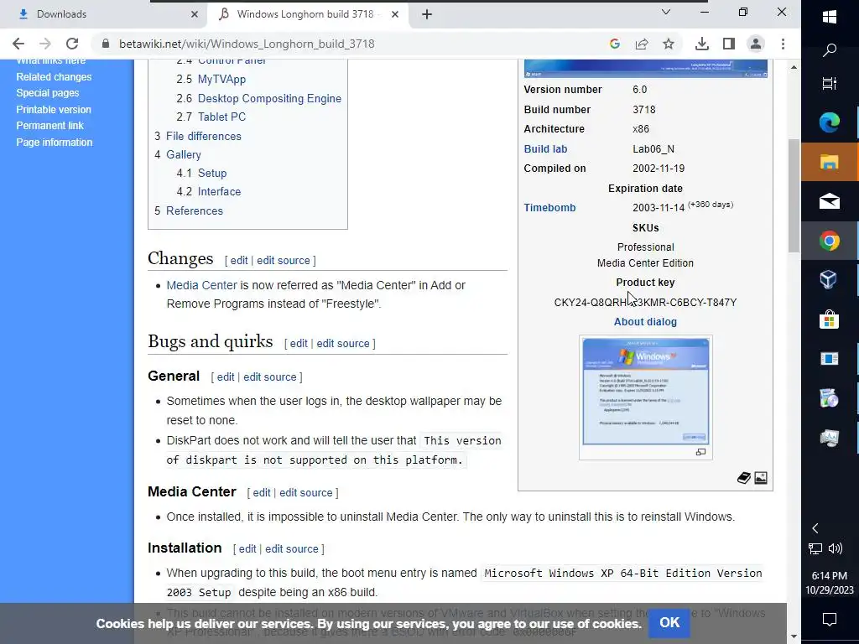This screenshot has height=644, width=859.
Task: Close the Windows Longhorn build 3718 tab
Action: (395, 15)
